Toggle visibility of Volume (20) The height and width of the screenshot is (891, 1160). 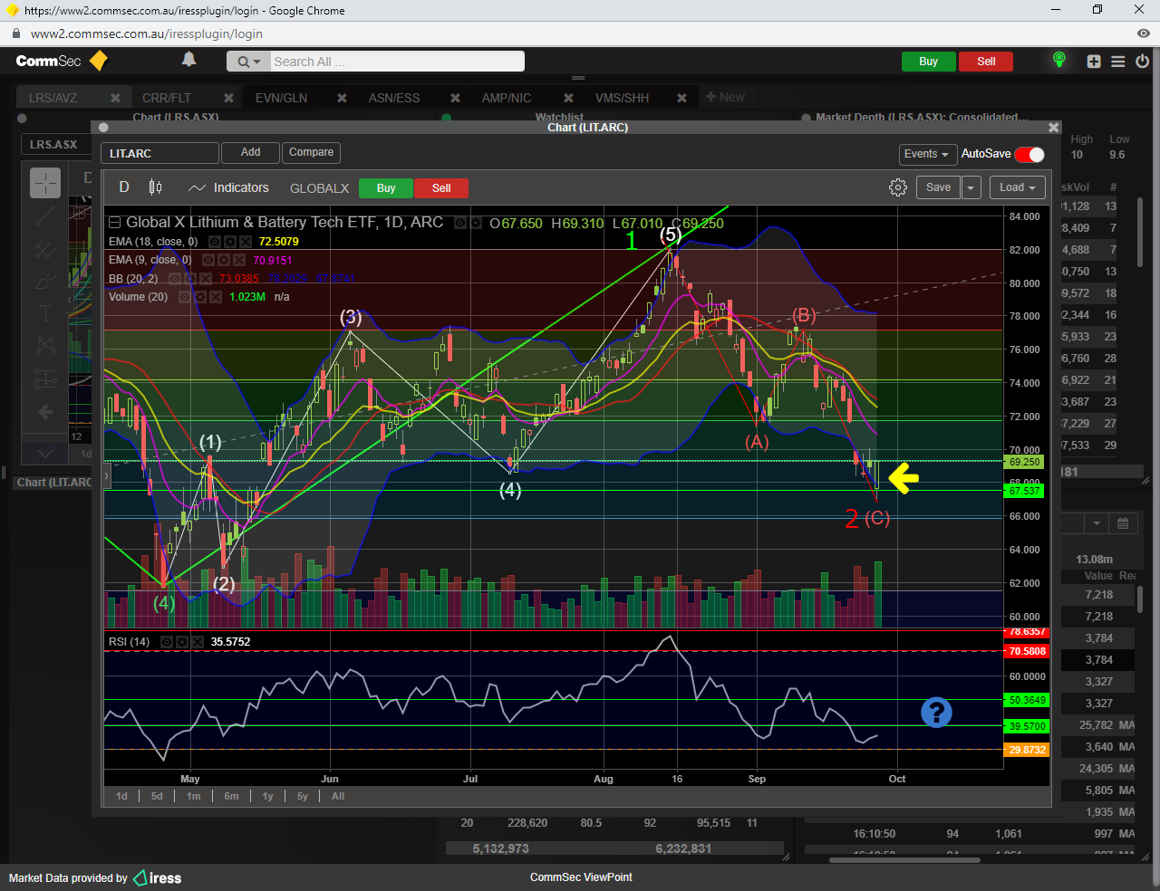coord(185,297)
